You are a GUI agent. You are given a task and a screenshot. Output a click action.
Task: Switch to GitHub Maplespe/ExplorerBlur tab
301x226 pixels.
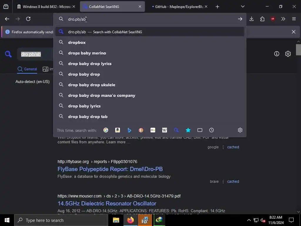click(177, 6)
